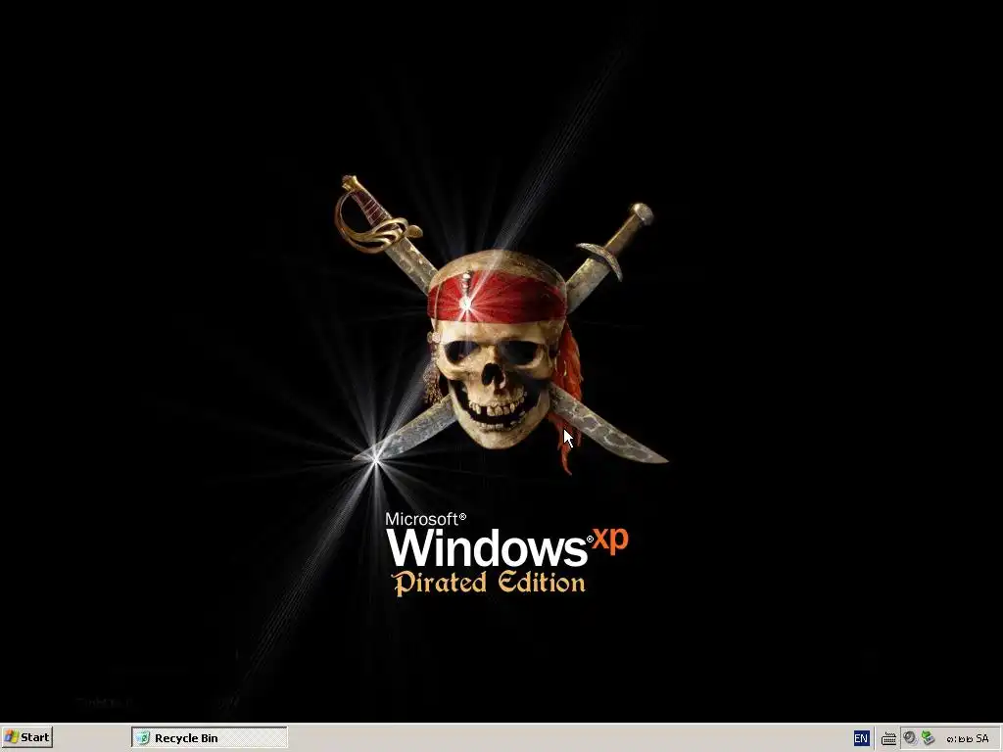Image resolution: width=1003 pixels, height=752 pixels.
Task: Open the Safely Remove Hardware tray icon
Action: 928,738
